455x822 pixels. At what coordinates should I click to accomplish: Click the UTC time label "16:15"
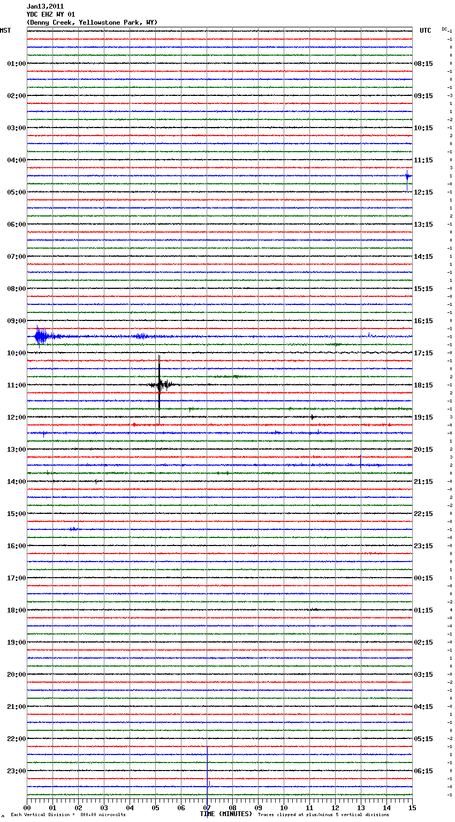[423, 321]
